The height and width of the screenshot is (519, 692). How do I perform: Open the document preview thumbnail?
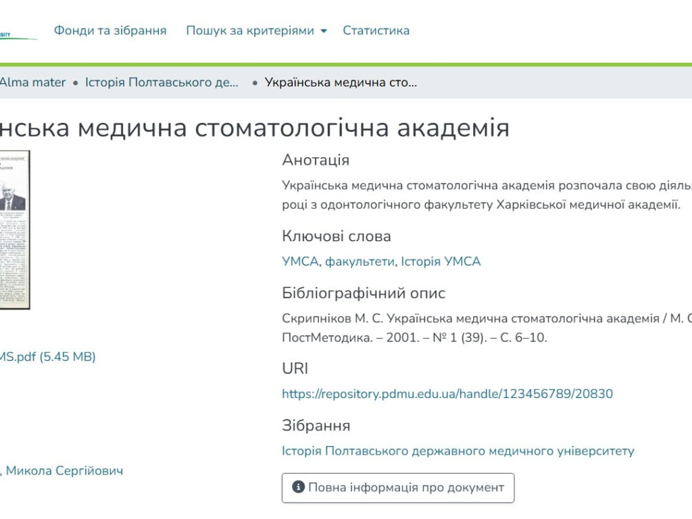[x=14, y=229]
